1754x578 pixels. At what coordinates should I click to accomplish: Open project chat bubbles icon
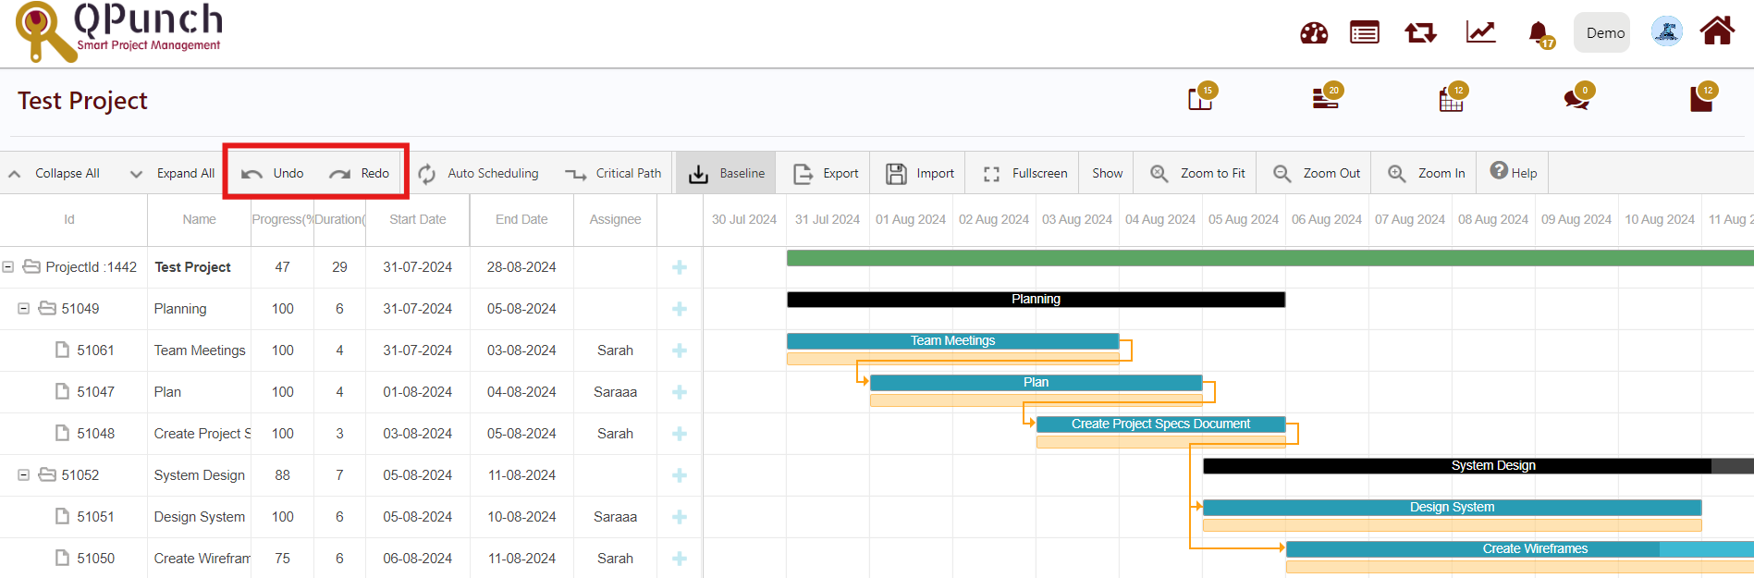pos(1576,98)
